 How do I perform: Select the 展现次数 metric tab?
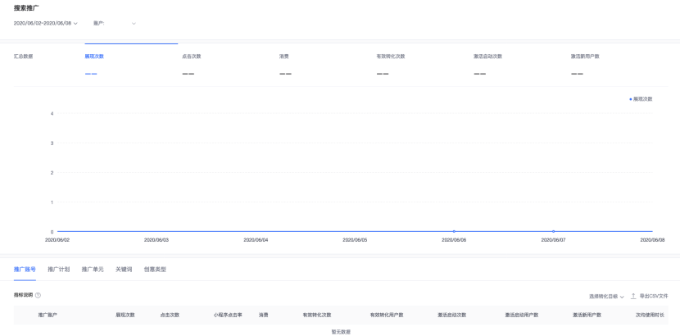coord(94,57)
